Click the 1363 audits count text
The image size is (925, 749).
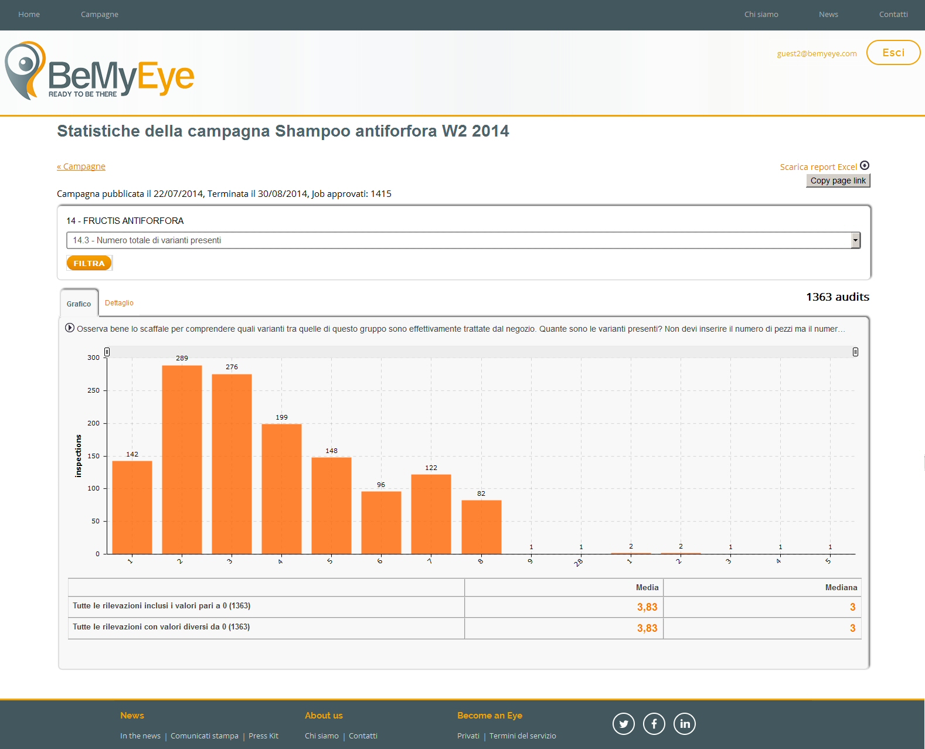point(838,297)
